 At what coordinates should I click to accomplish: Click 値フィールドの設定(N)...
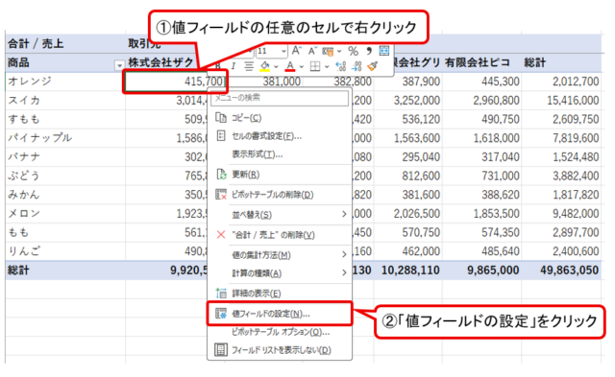coord(280,314)
